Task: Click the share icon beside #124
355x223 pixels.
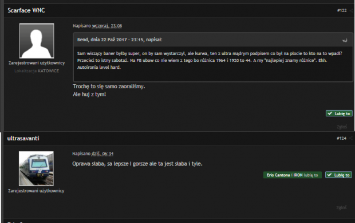Action: (x=351, y=138)
